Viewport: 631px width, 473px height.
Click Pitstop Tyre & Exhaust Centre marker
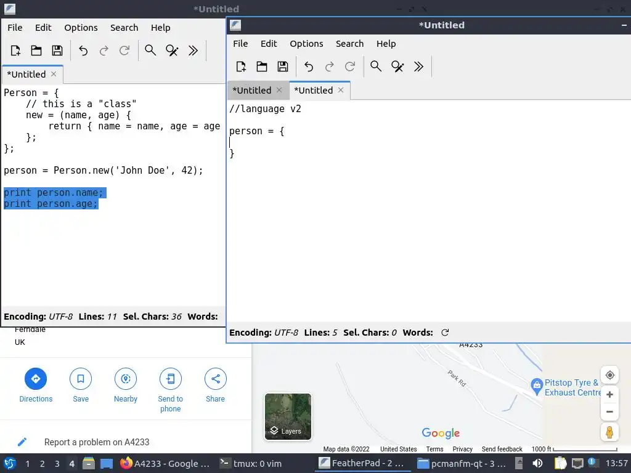pos(537,386)
